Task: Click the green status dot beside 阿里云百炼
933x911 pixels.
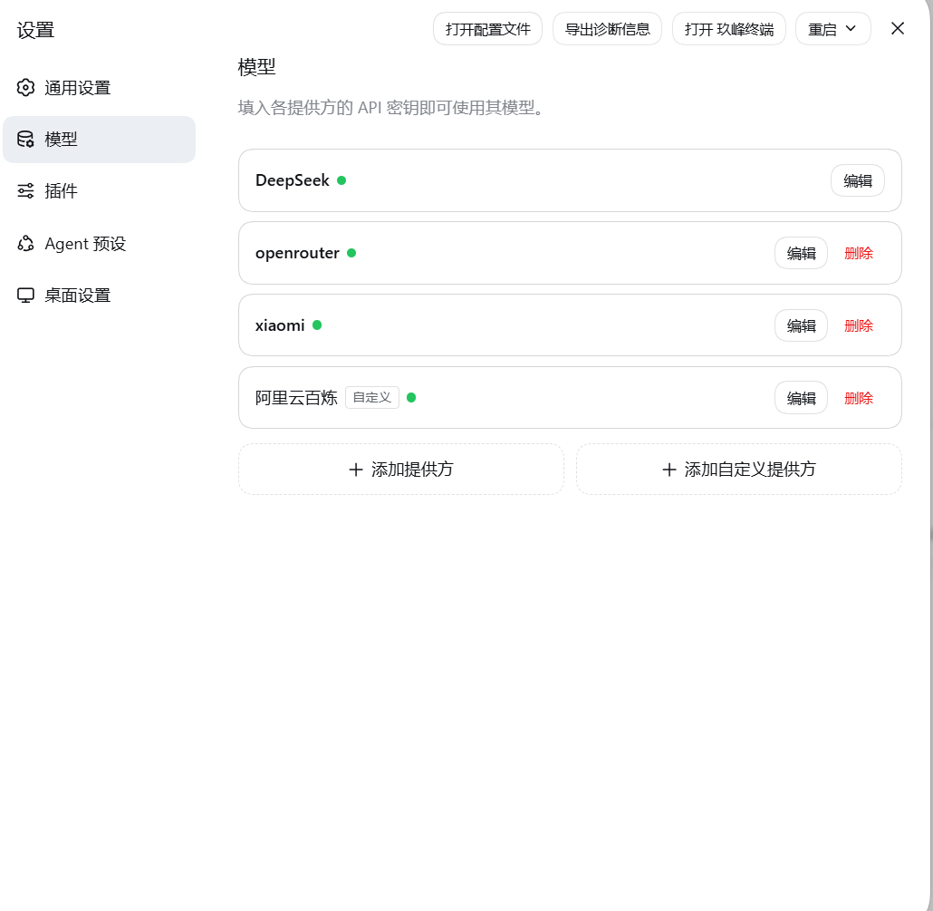Action: pos(411,398)
